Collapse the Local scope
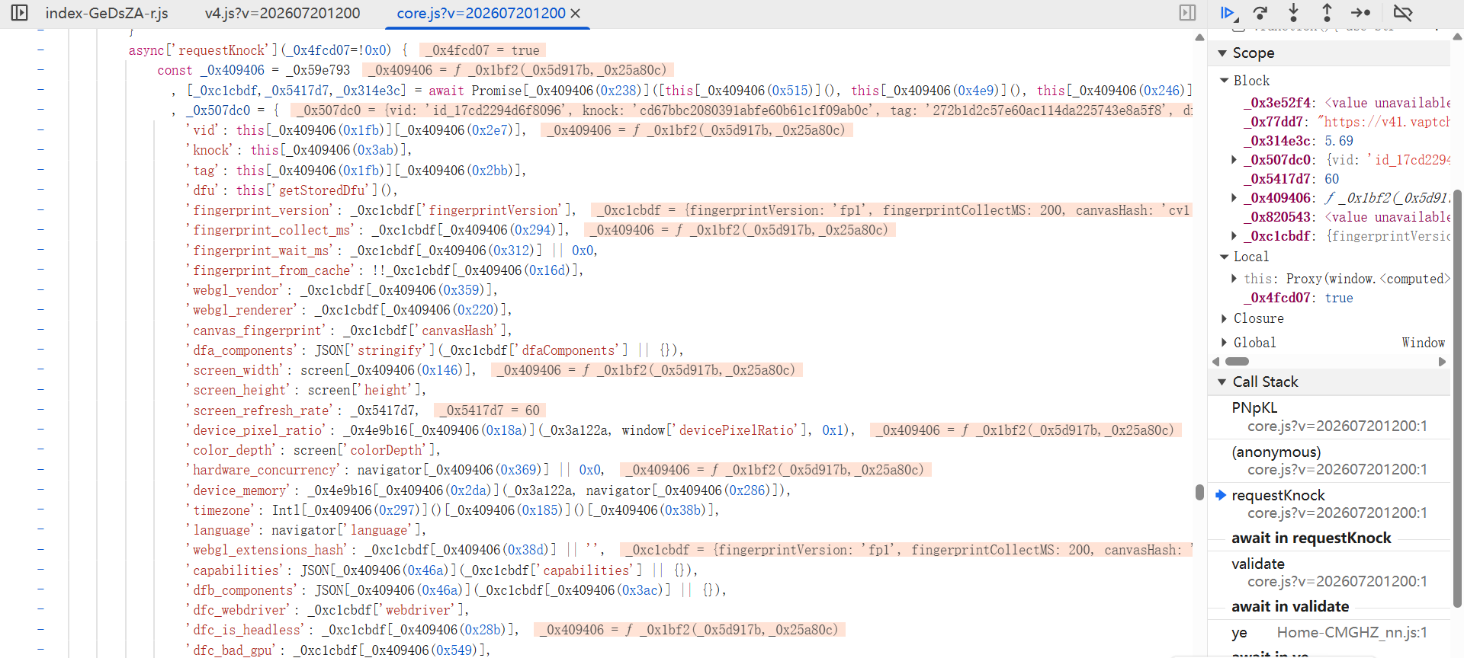 1225,257
